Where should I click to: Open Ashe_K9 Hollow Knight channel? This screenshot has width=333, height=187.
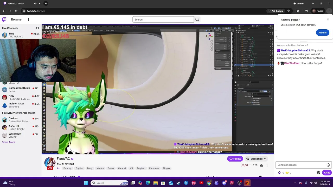[x=21, y=128]
